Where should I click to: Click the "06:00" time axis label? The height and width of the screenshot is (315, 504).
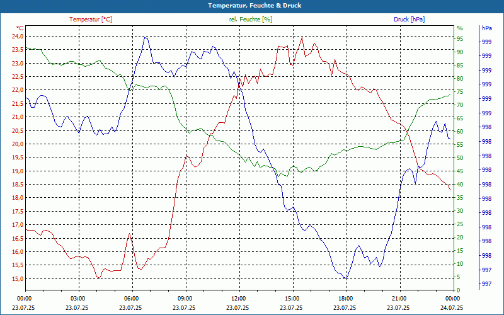[132, 299]
